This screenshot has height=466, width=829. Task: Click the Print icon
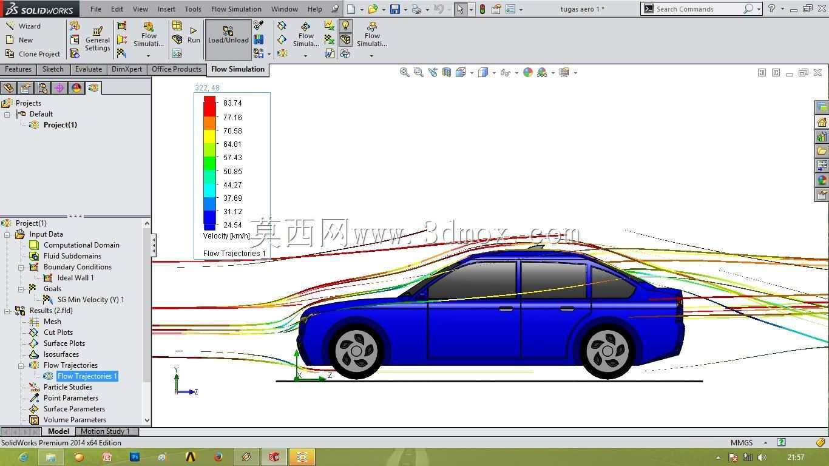coord(416,9)
